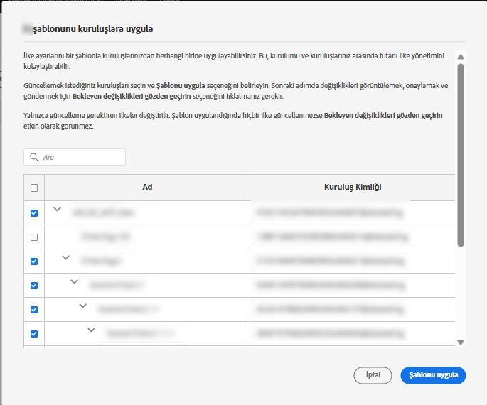The height and width of the screenshot is (405, 487).
Task: Uncheck the fourth row checkbox
Action: 34,286
